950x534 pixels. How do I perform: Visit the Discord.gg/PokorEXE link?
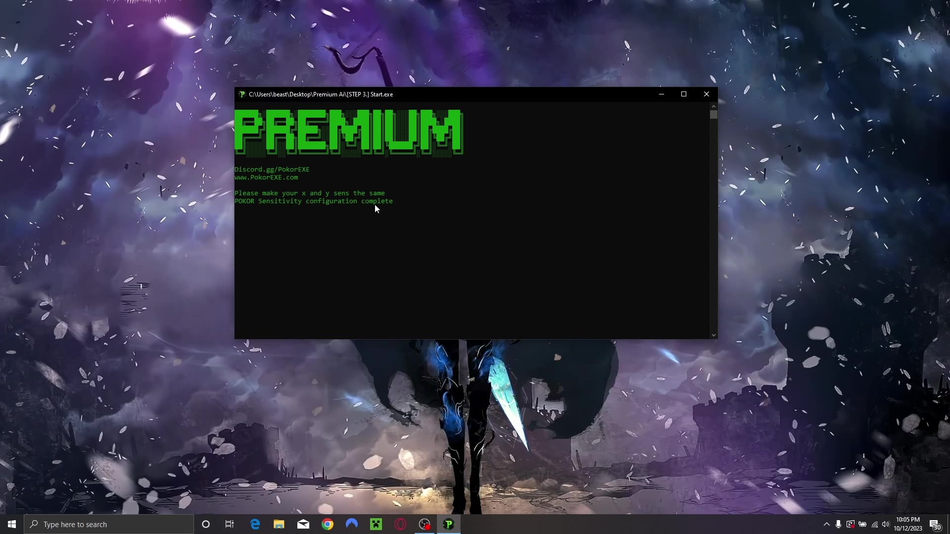pos(272,169)
